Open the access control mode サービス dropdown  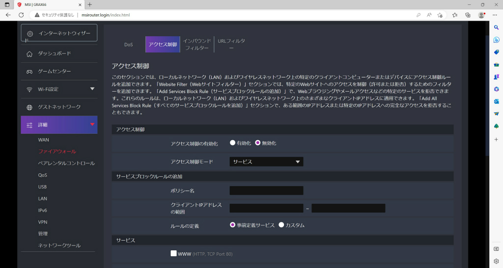point(266,162)
